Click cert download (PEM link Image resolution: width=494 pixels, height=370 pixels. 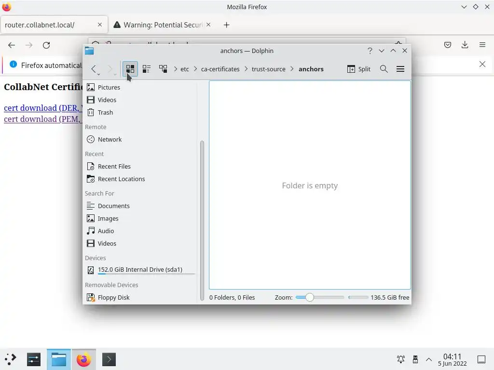(x=43, y=119)
